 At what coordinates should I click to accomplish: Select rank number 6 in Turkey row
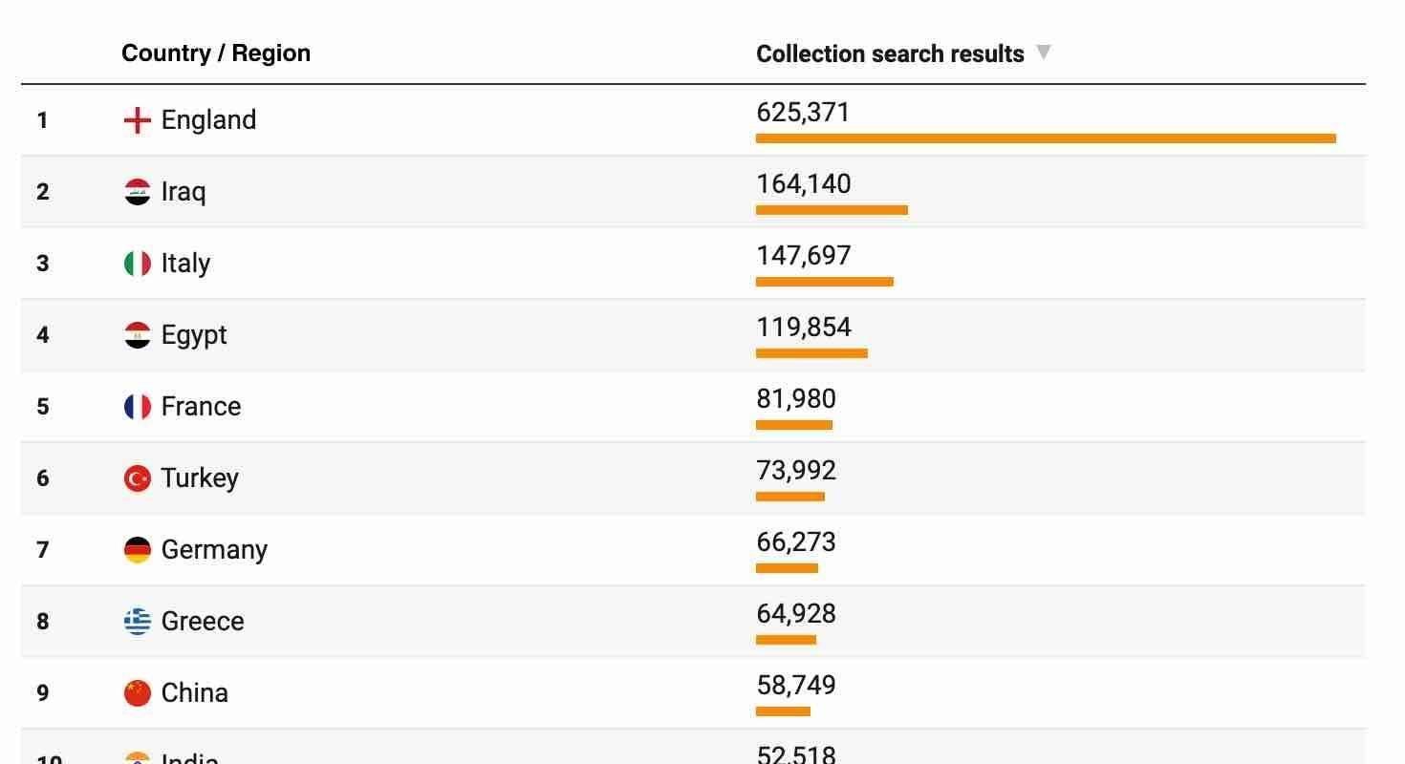43,478
